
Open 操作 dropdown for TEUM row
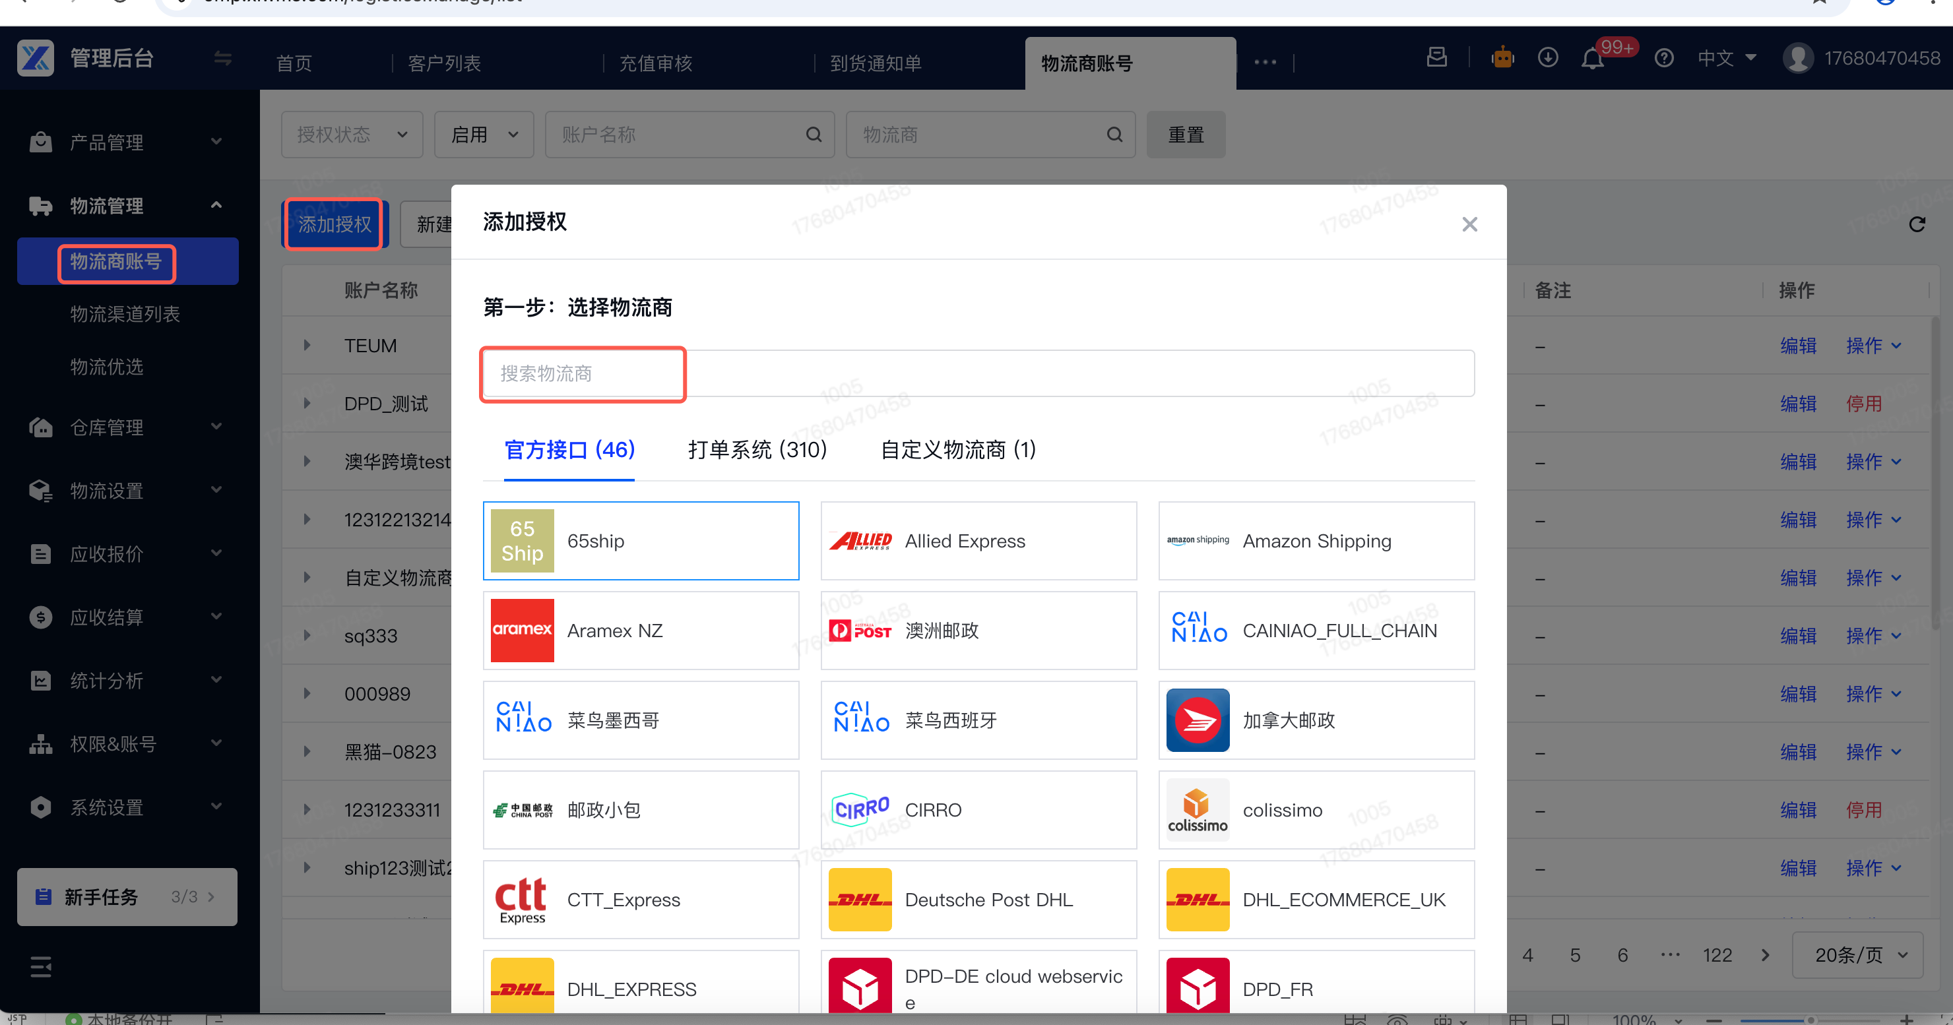coord(1873,346)
